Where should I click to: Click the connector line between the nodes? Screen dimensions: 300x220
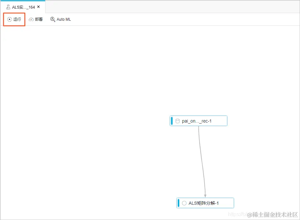pos(201,162)
